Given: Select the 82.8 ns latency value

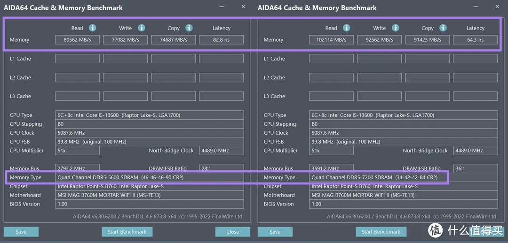Looking at the screenshot, I should tap(221, 40).
